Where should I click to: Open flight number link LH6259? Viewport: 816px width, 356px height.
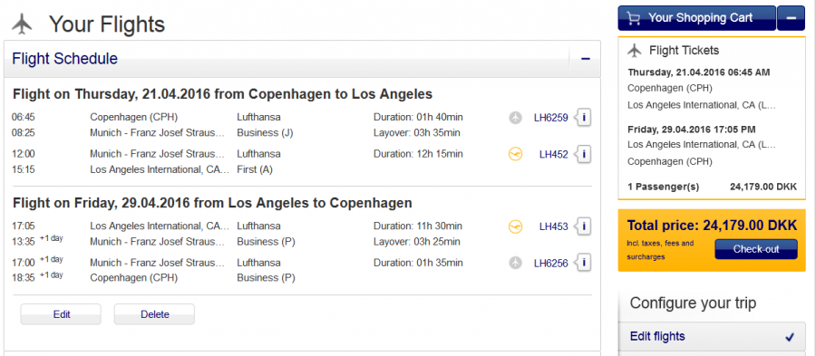point(550,118)
